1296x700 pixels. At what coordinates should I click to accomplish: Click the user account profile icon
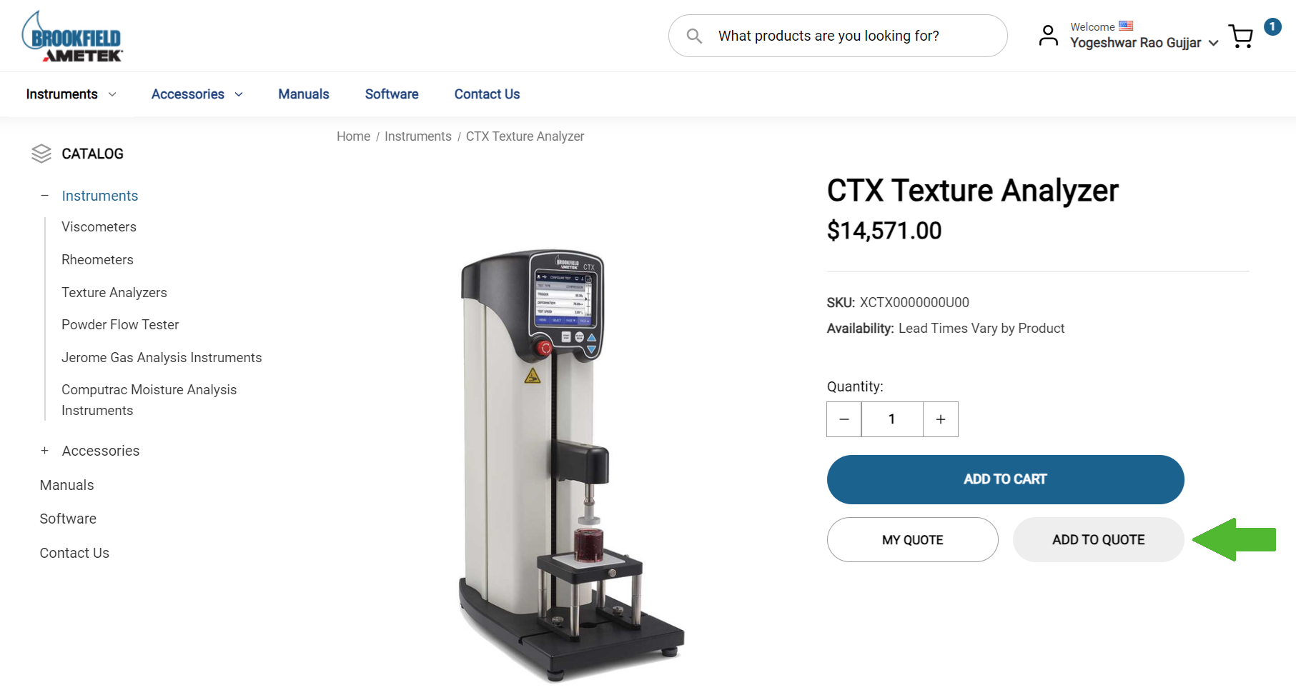(x=1048, y=36)
